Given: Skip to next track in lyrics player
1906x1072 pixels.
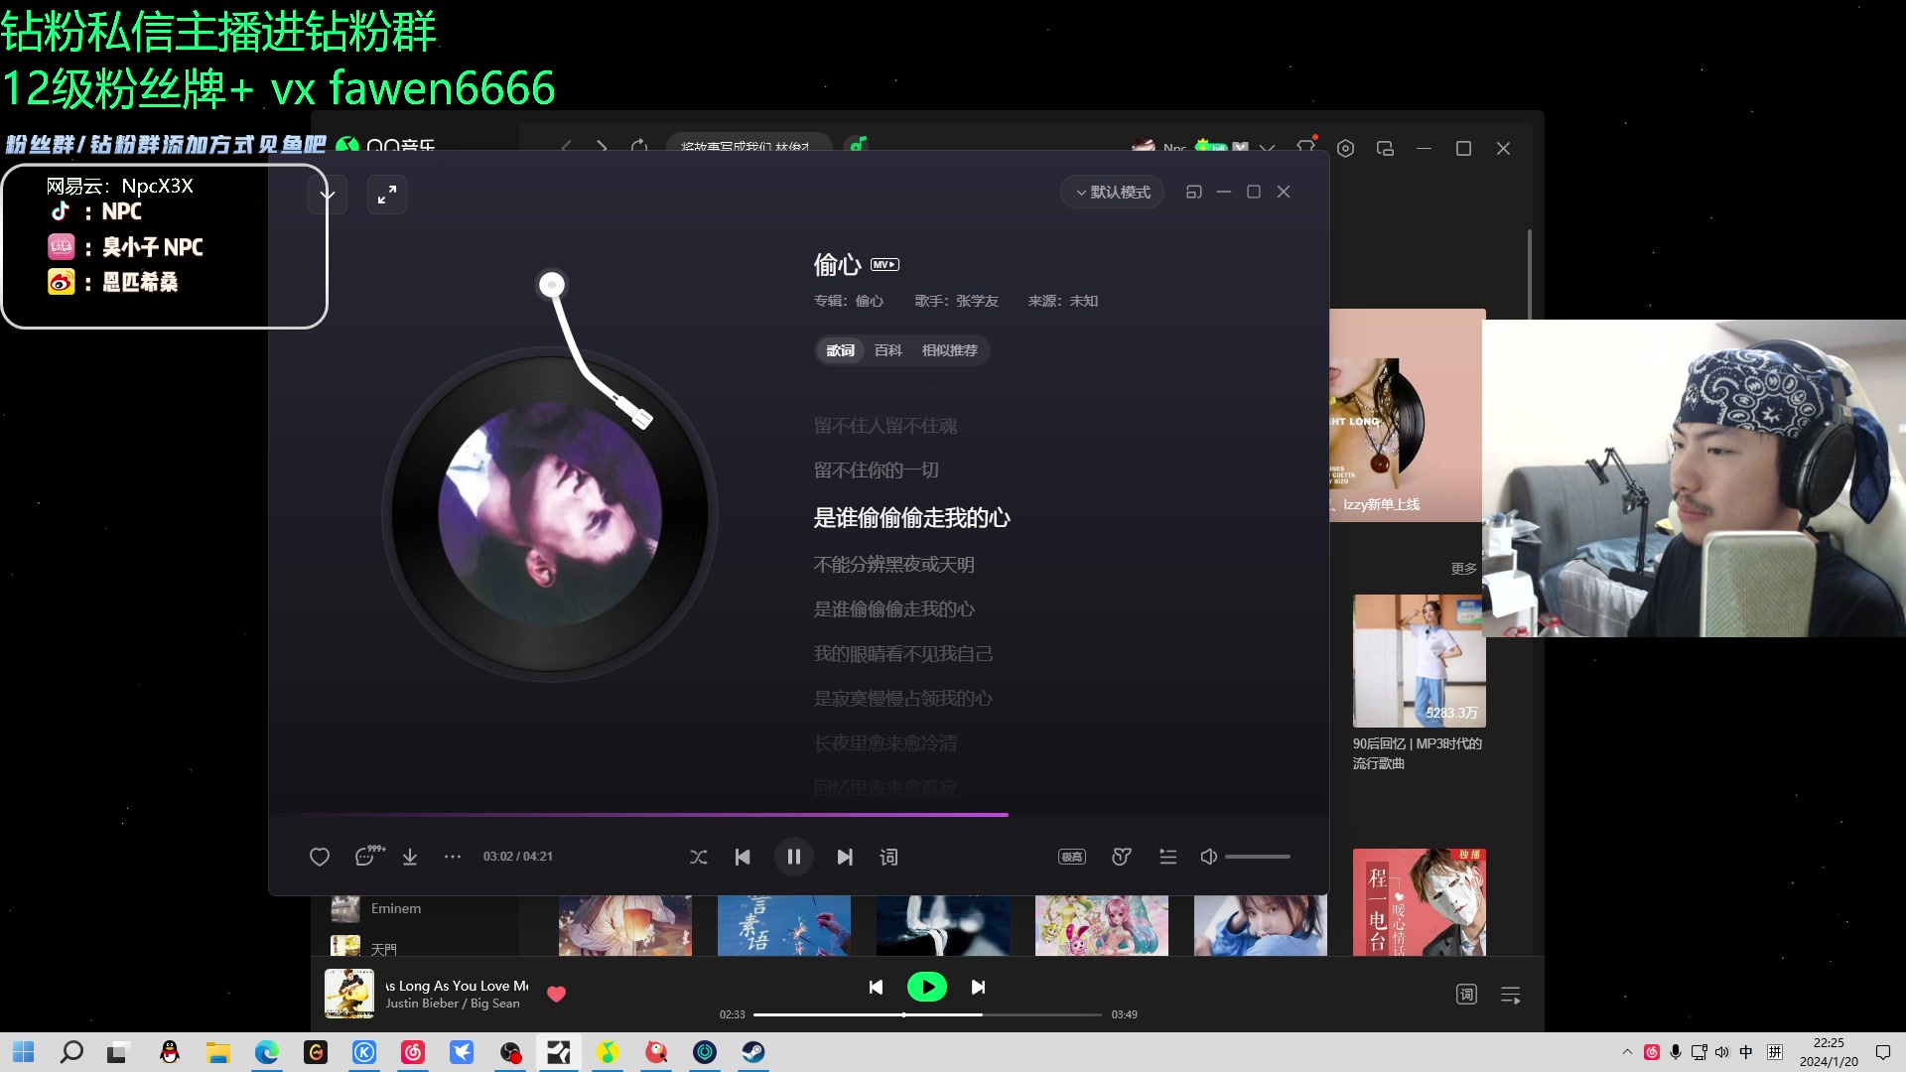Looking at the screenshot, I should (x=845, y=857).
